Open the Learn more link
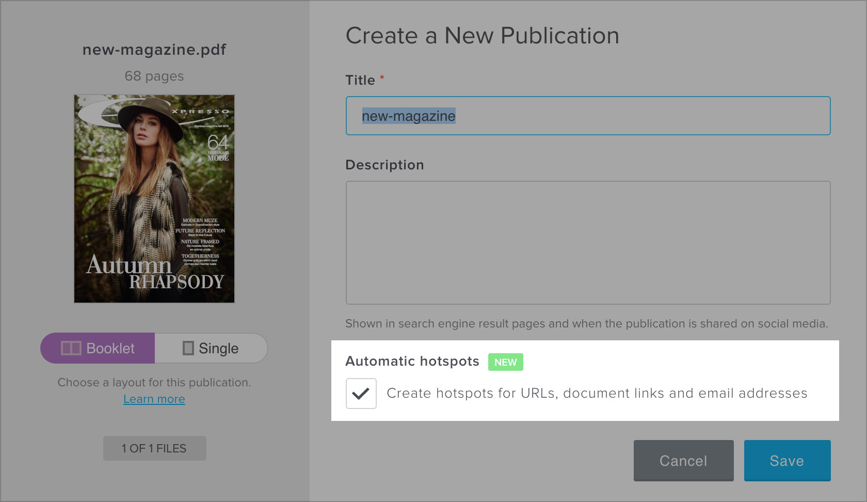Viewport: 867px width, 502px height. [154, 399]
